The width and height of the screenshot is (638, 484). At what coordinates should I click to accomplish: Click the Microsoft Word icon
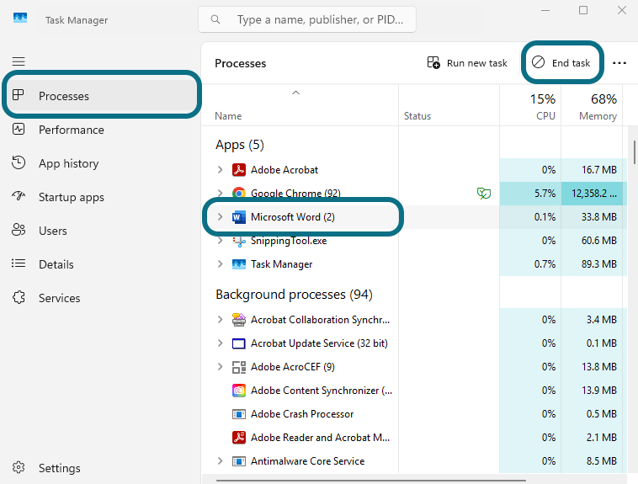[239, 217]
